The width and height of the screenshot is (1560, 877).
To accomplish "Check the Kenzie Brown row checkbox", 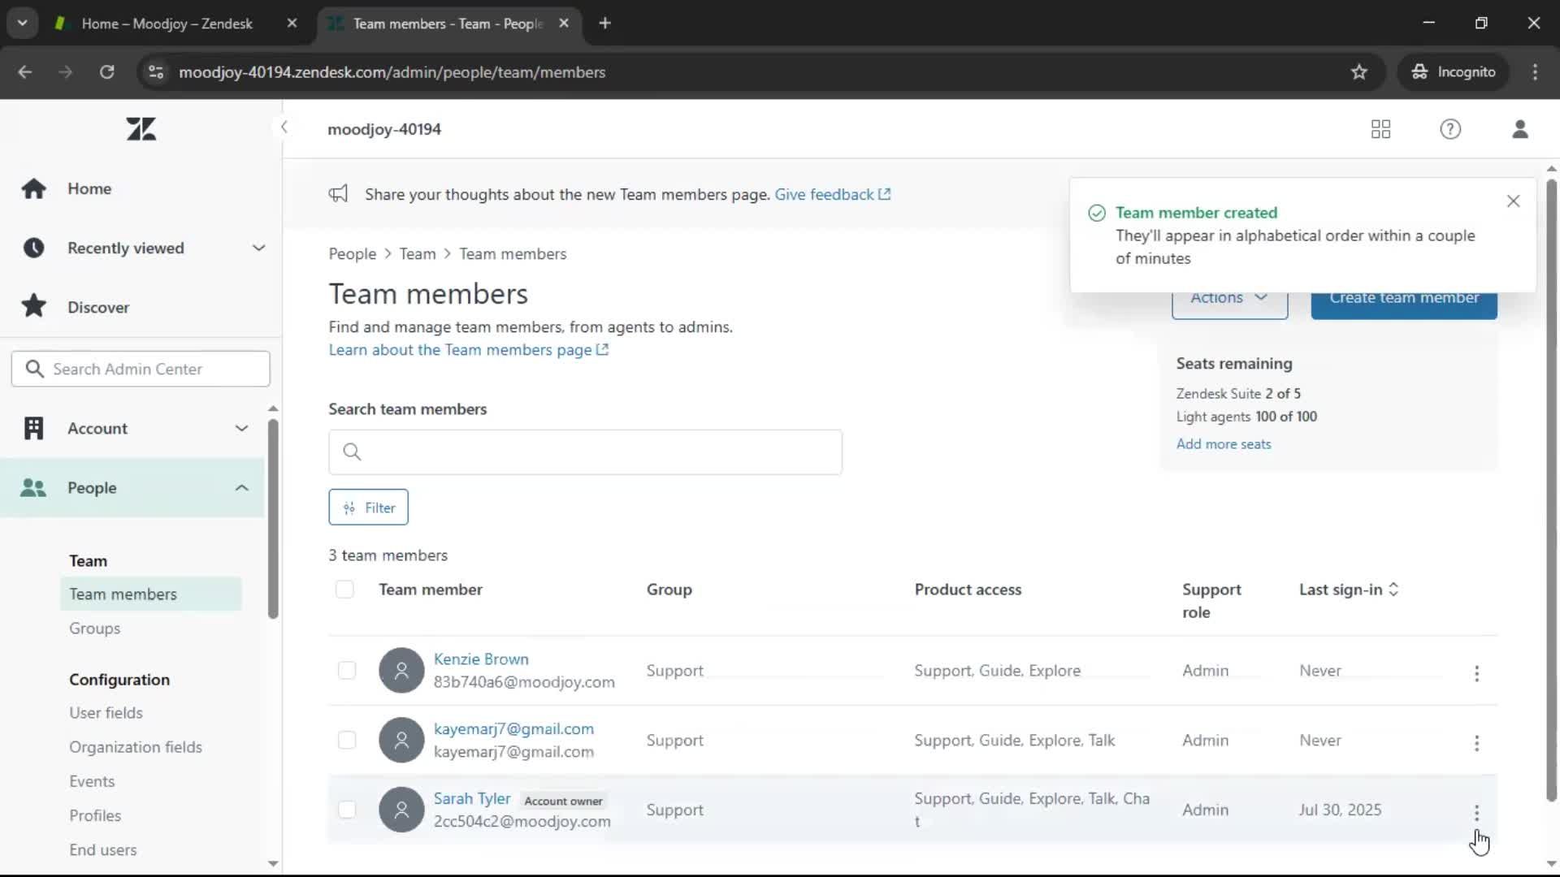I will pyautogui.click(x=347, y=670).
